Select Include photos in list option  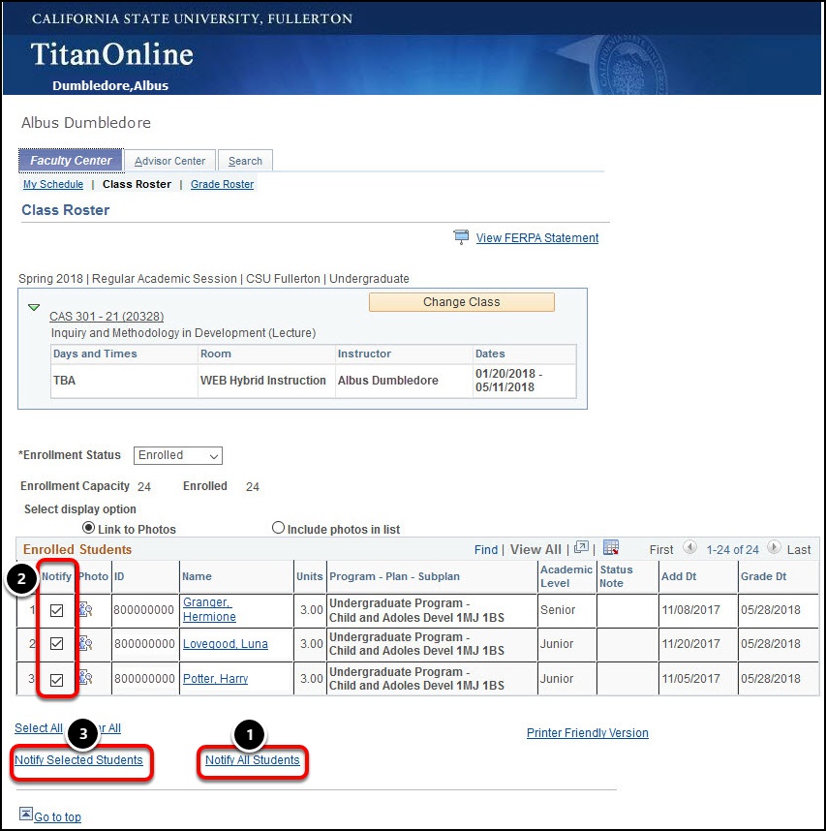click(x=278, y=528)
